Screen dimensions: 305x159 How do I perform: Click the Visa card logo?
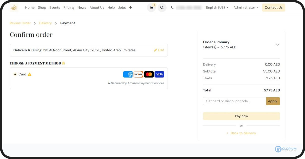click(x=159, y=74)
